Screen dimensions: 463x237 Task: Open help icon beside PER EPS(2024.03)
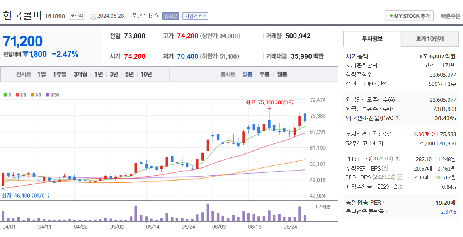[x=397, y=159]
